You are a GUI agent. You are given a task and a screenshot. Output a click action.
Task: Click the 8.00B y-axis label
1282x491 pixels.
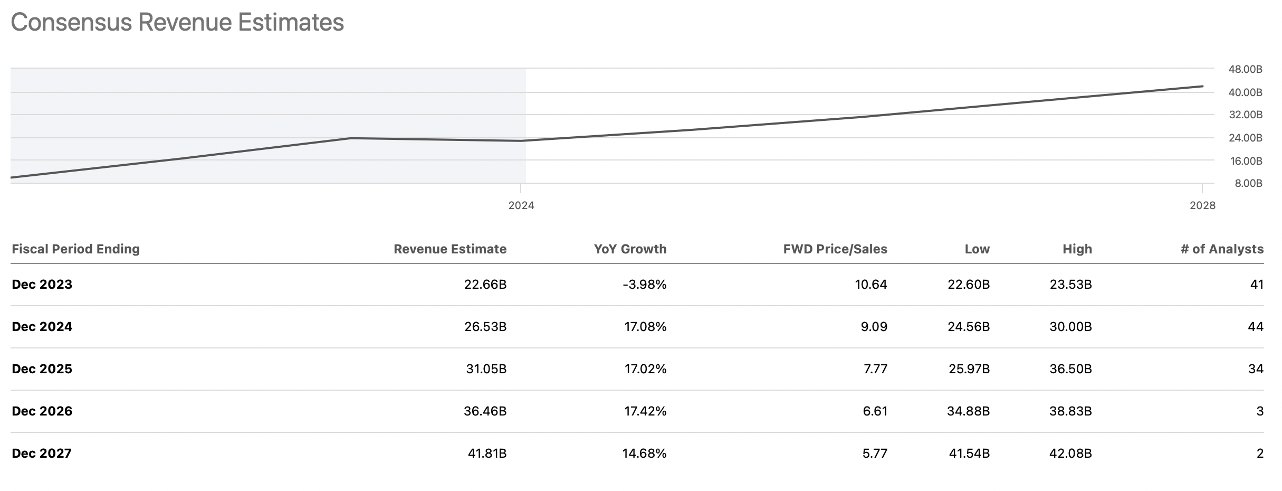pos(1247,183)
